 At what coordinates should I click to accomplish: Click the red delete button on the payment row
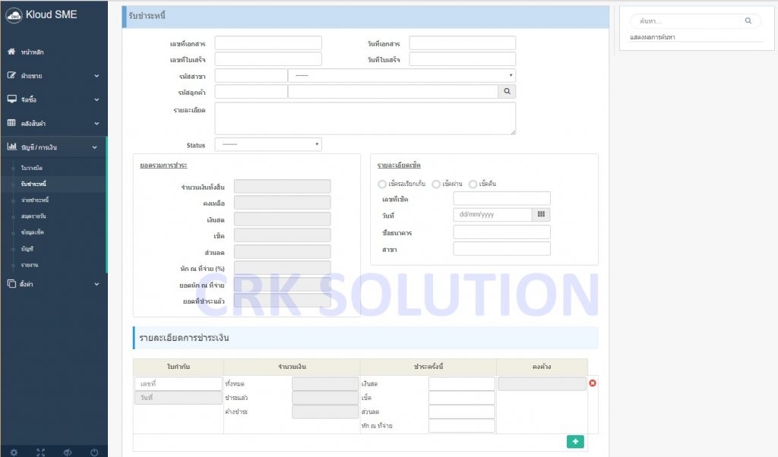click(593, 383)
